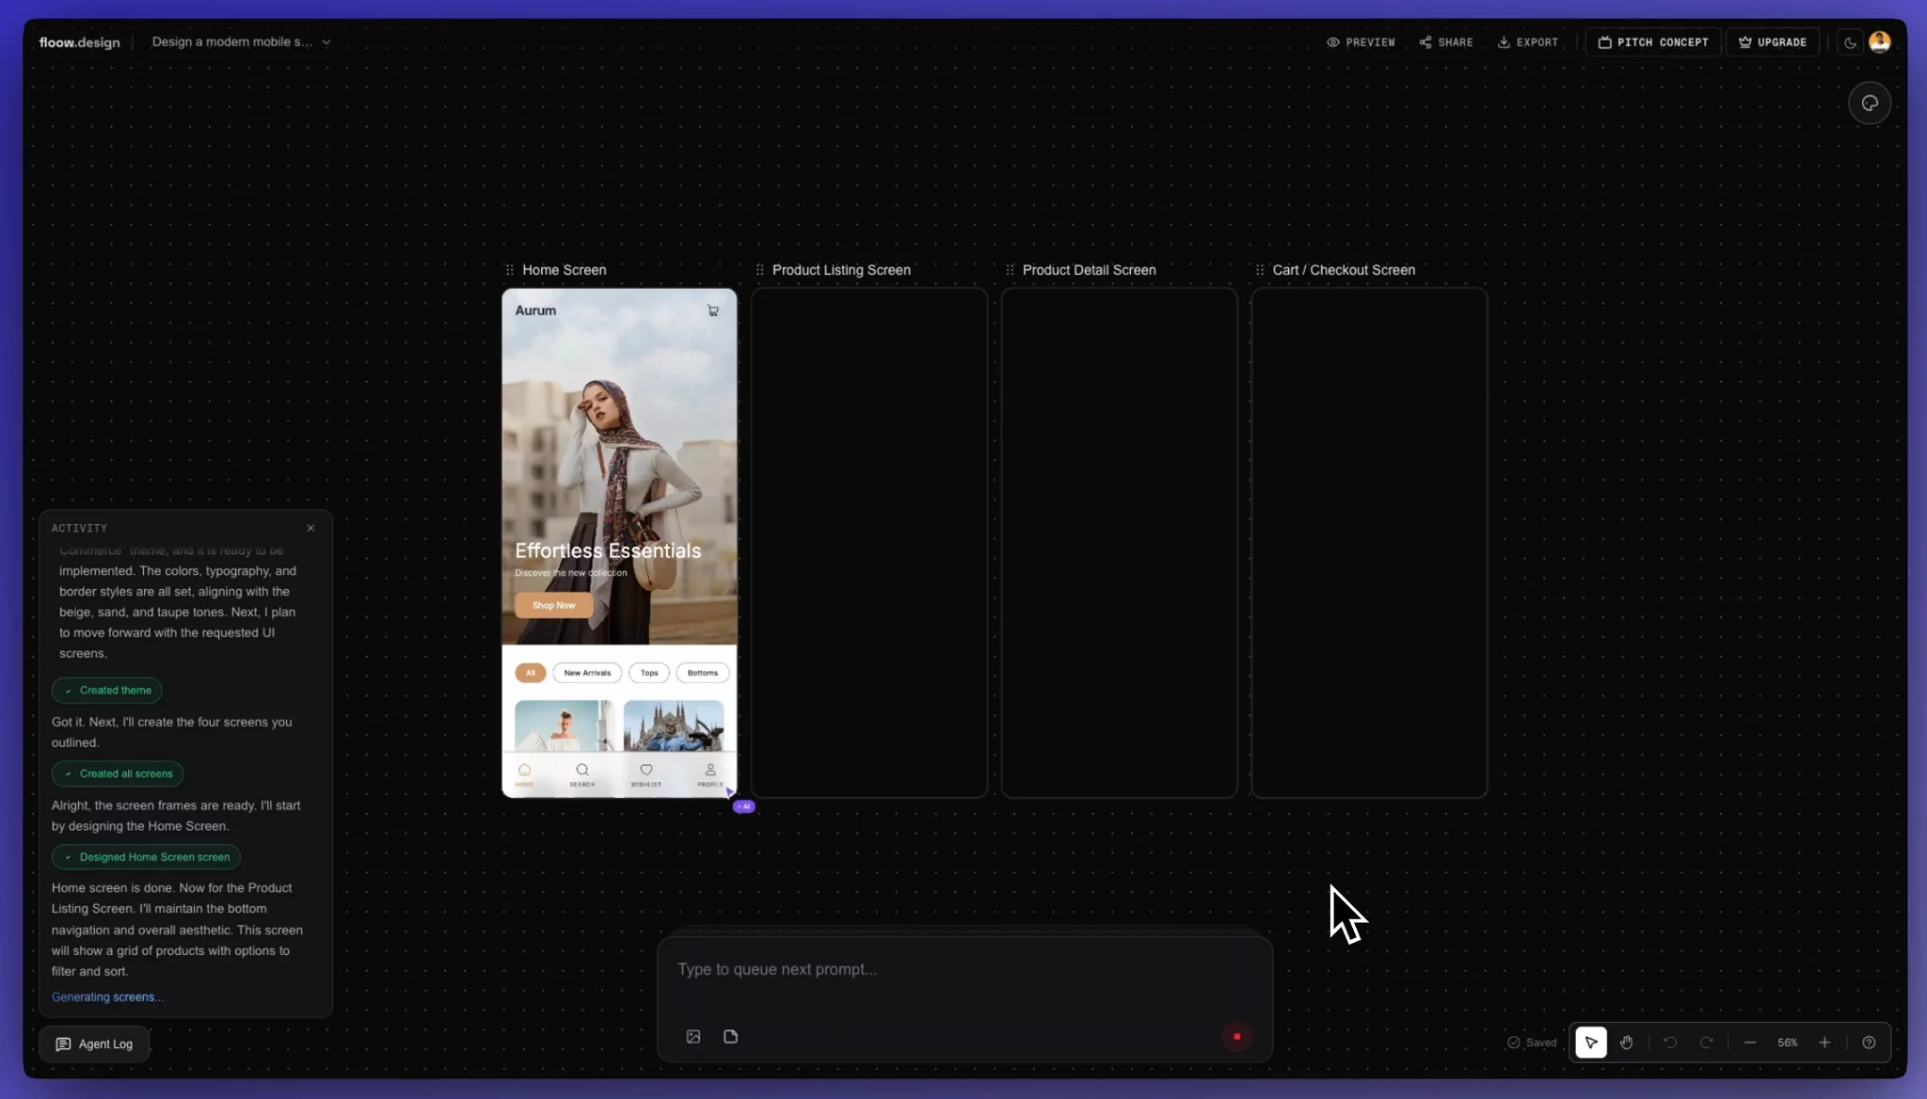Toggle dark mode moon icon
This screenshot has height=1099, width=1927.
click(1850, 42)
